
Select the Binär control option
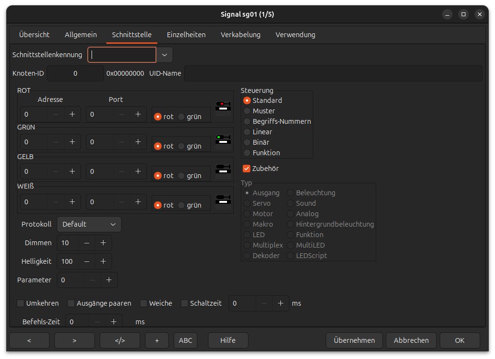click(247, 142)
